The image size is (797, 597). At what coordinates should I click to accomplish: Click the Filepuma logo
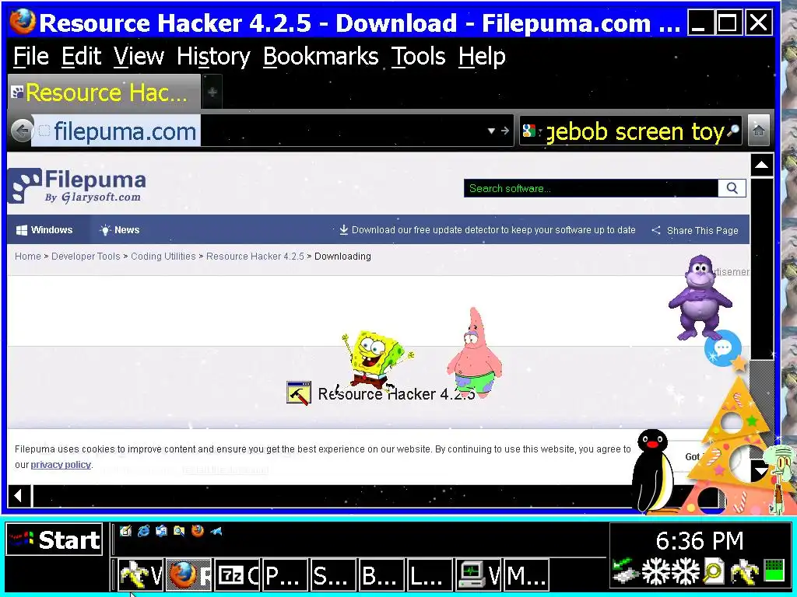click(77, 186)
